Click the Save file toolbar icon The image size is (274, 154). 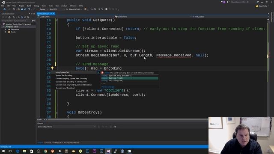pyautogui.click(x=22, y=9)
